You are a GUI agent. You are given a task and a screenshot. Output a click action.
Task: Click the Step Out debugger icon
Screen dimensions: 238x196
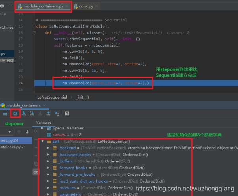pos(48,113)
